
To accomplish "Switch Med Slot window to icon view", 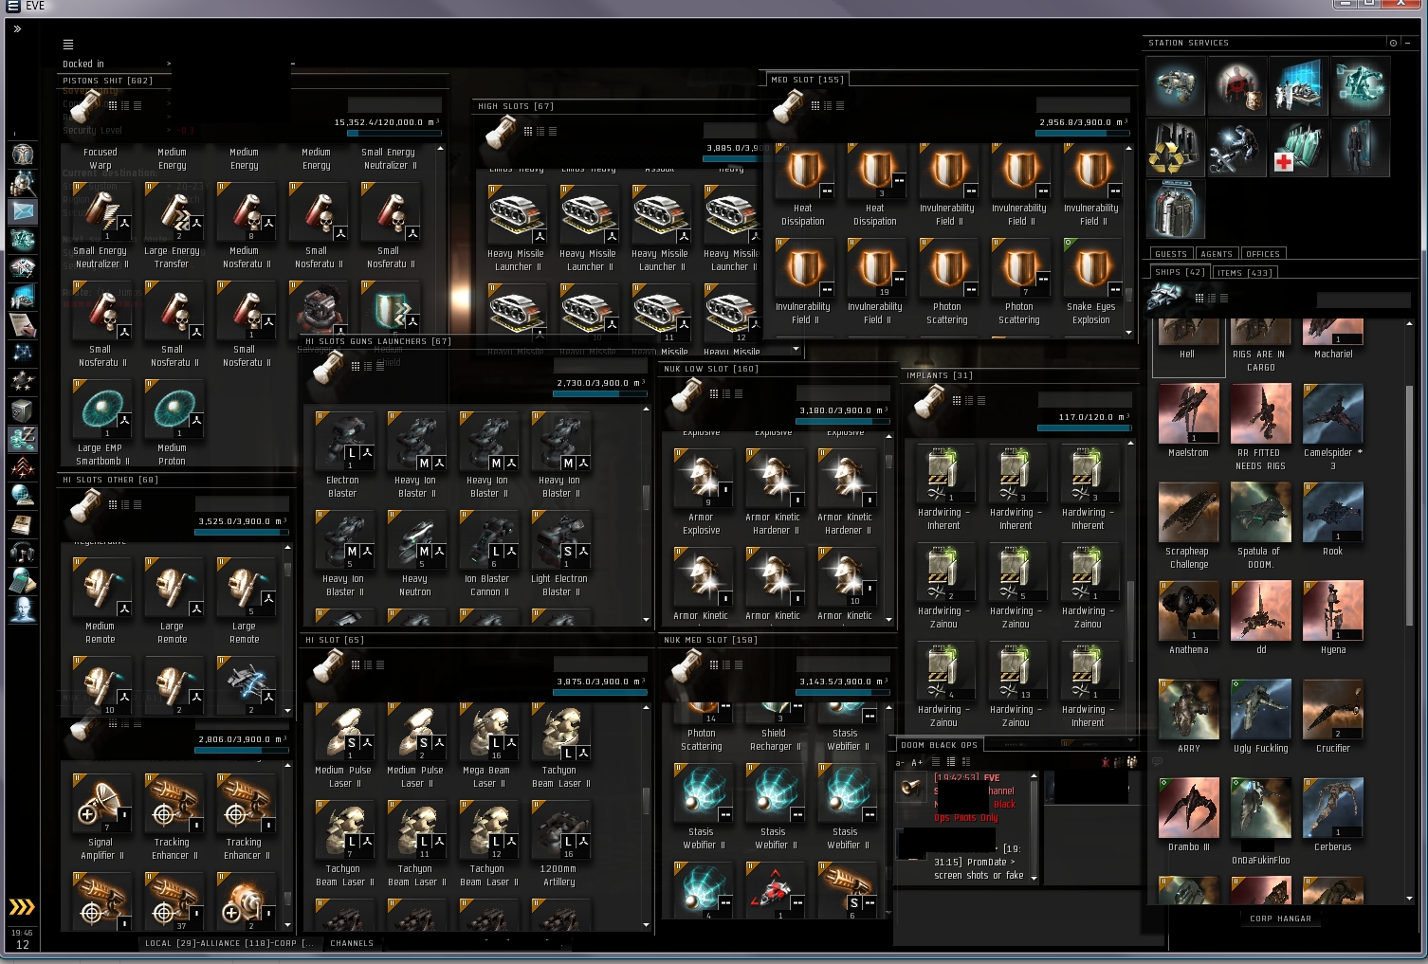I will pyautogui.click(x=815, y=105).
